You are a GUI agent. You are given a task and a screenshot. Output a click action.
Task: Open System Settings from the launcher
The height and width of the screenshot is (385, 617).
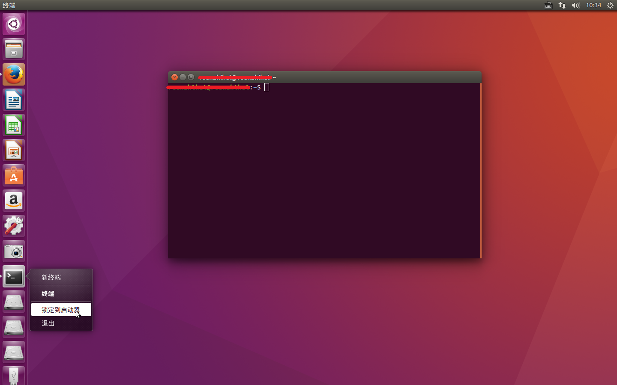(13, 225)
